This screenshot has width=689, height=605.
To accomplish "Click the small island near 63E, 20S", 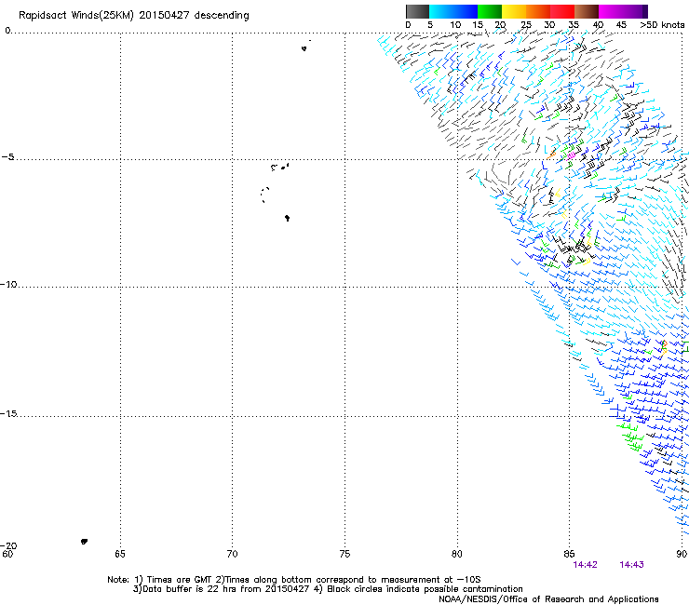I will [x=84, y=542].
